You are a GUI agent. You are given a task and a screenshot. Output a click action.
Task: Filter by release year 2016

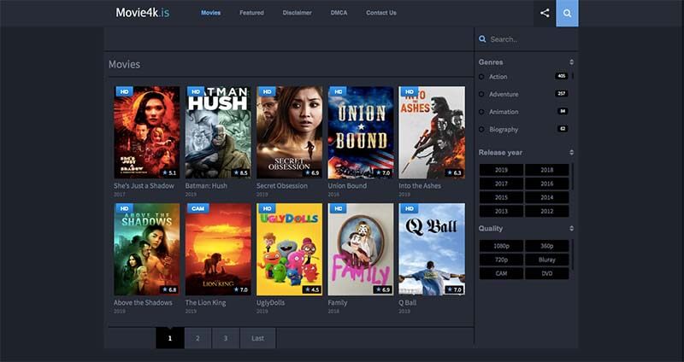click(x=547, y=184)
